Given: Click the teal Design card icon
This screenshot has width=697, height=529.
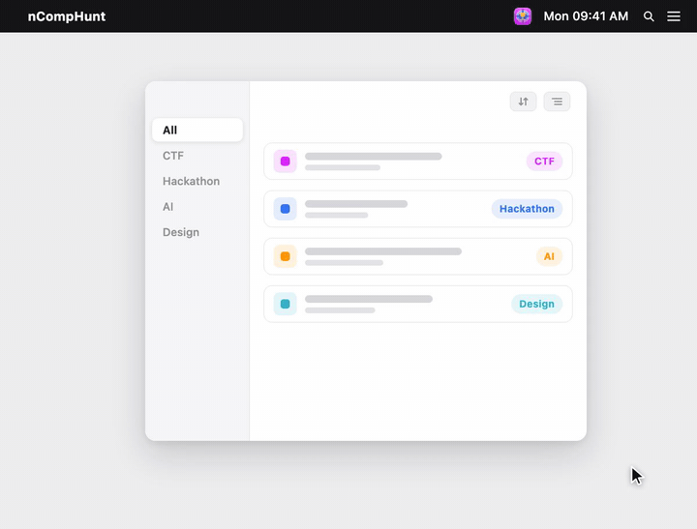Looking at the screenshot, I should (285, 304).
